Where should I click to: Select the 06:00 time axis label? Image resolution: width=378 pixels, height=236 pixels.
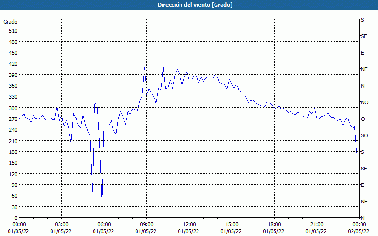pyautogui.click(x=104, y=225)
